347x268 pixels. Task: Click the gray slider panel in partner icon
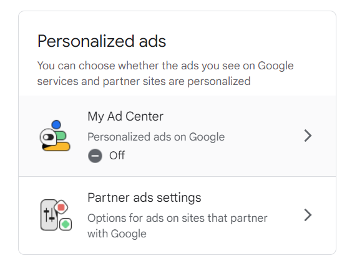[49, 215]
